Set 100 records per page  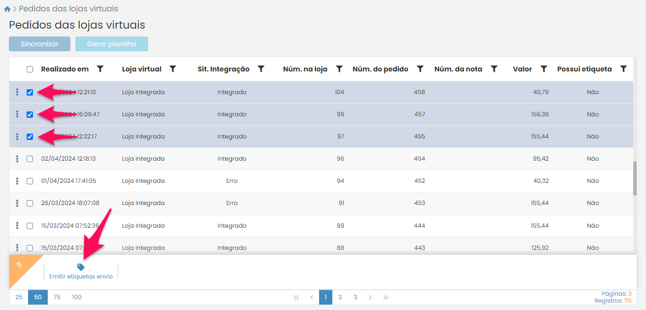tap(77, 297)
